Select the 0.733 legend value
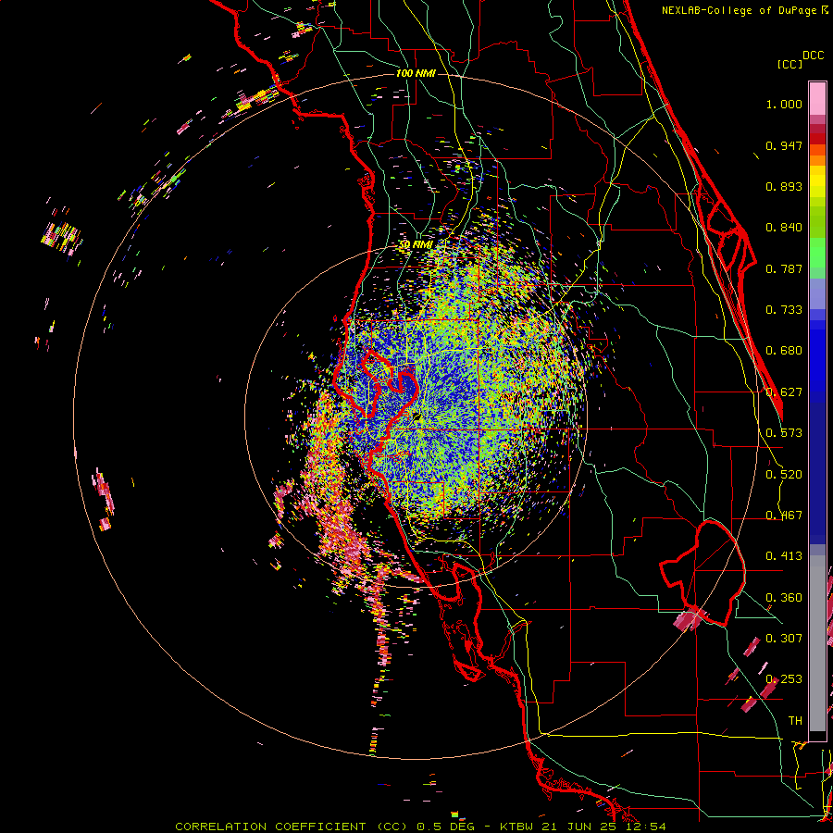Viewport: 833px width, 833px height. coord(784,310)
